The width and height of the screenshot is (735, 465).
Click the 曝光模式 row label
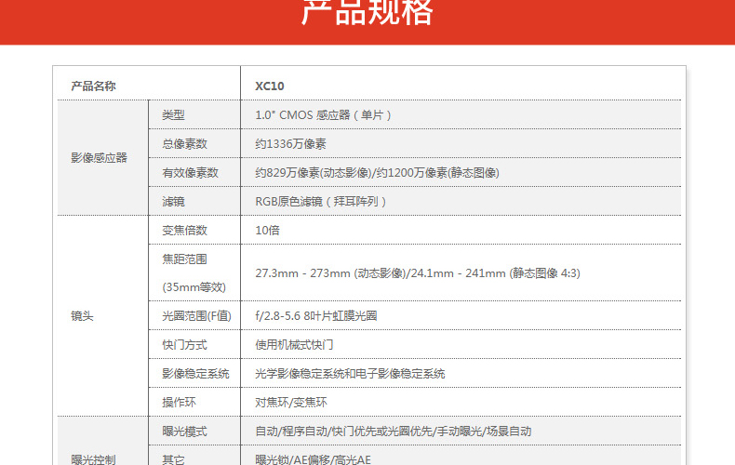point(185,432)
